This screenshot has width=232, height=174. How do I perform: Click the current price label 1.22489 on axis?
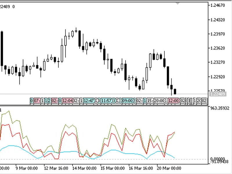217,94
